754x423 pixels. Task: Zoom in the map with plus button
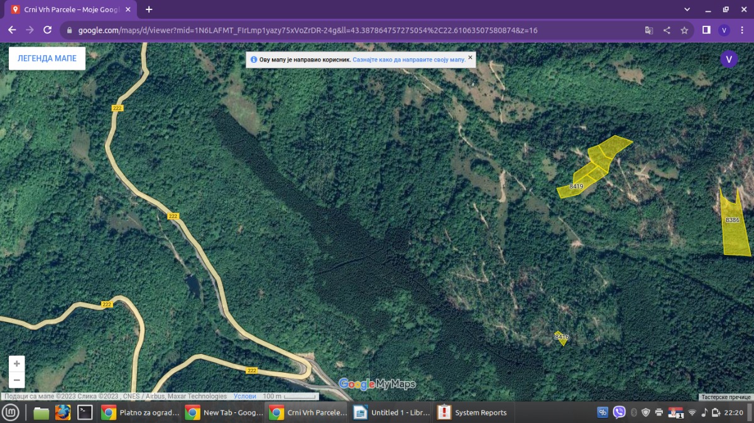pos(17,364)
